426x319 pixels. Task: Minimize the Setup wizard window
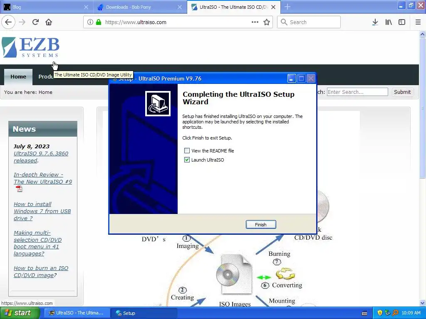click(x=292, y=79)
